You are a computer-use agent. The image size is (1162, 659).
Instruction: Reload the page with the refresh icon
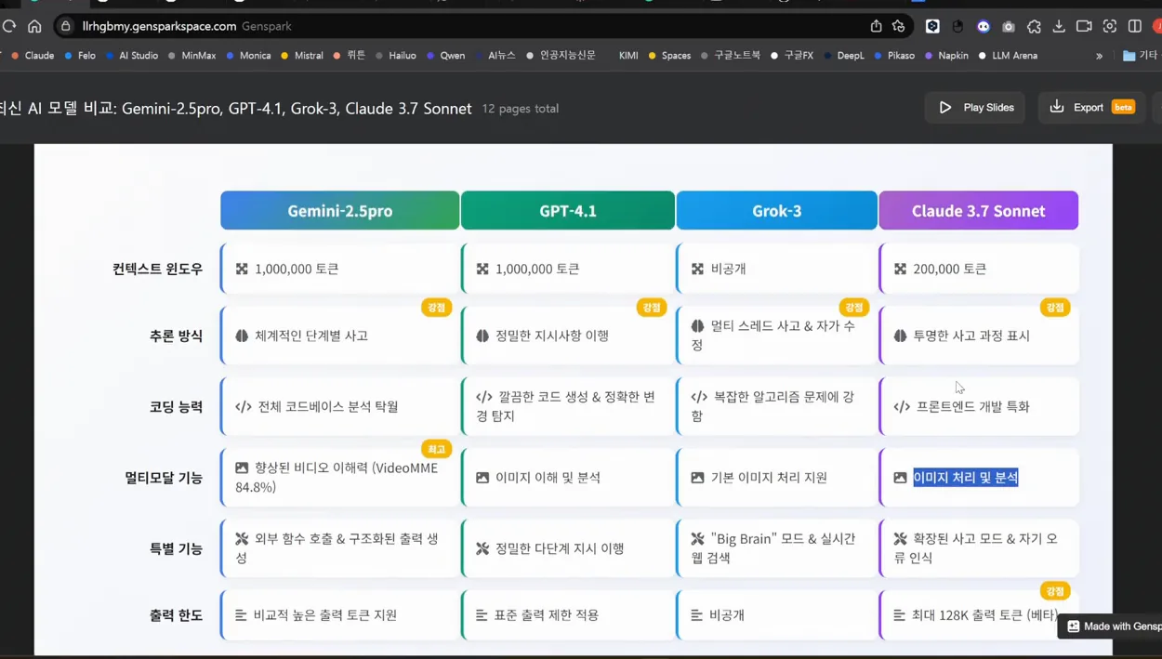click(9, 26)
